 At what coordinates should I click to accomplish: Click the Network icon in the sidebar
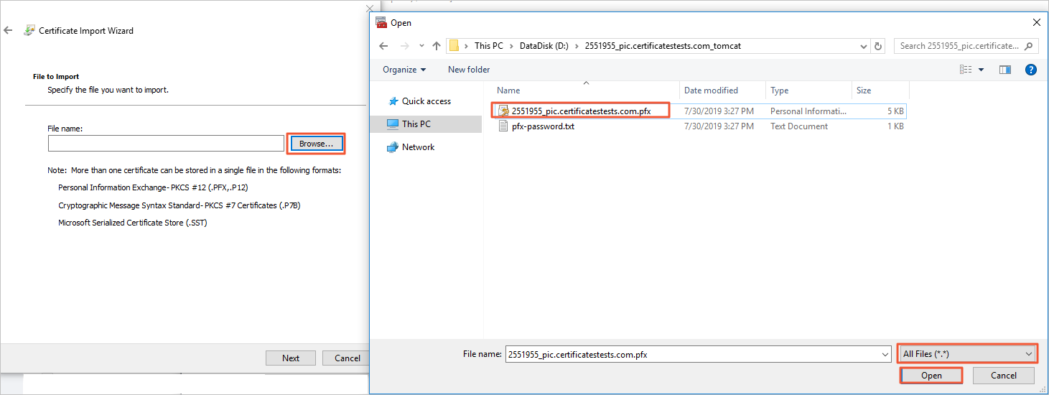(x=393, y=147)
